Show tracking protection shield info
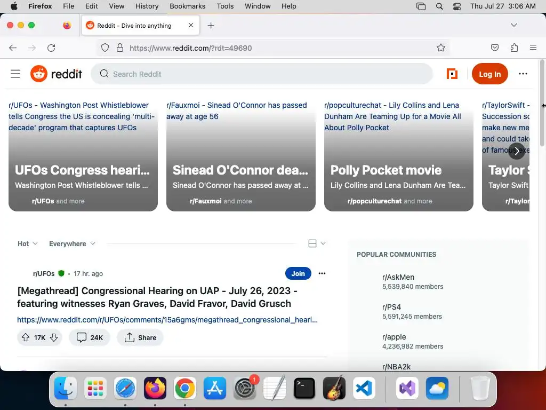This screenshot has width=546, height=410. point(105,48)
